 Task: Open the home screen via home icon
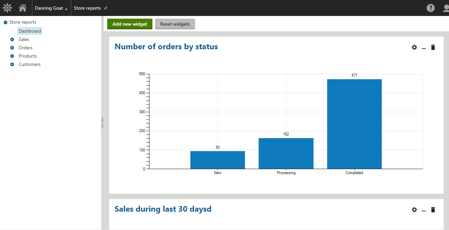point(22,7)
